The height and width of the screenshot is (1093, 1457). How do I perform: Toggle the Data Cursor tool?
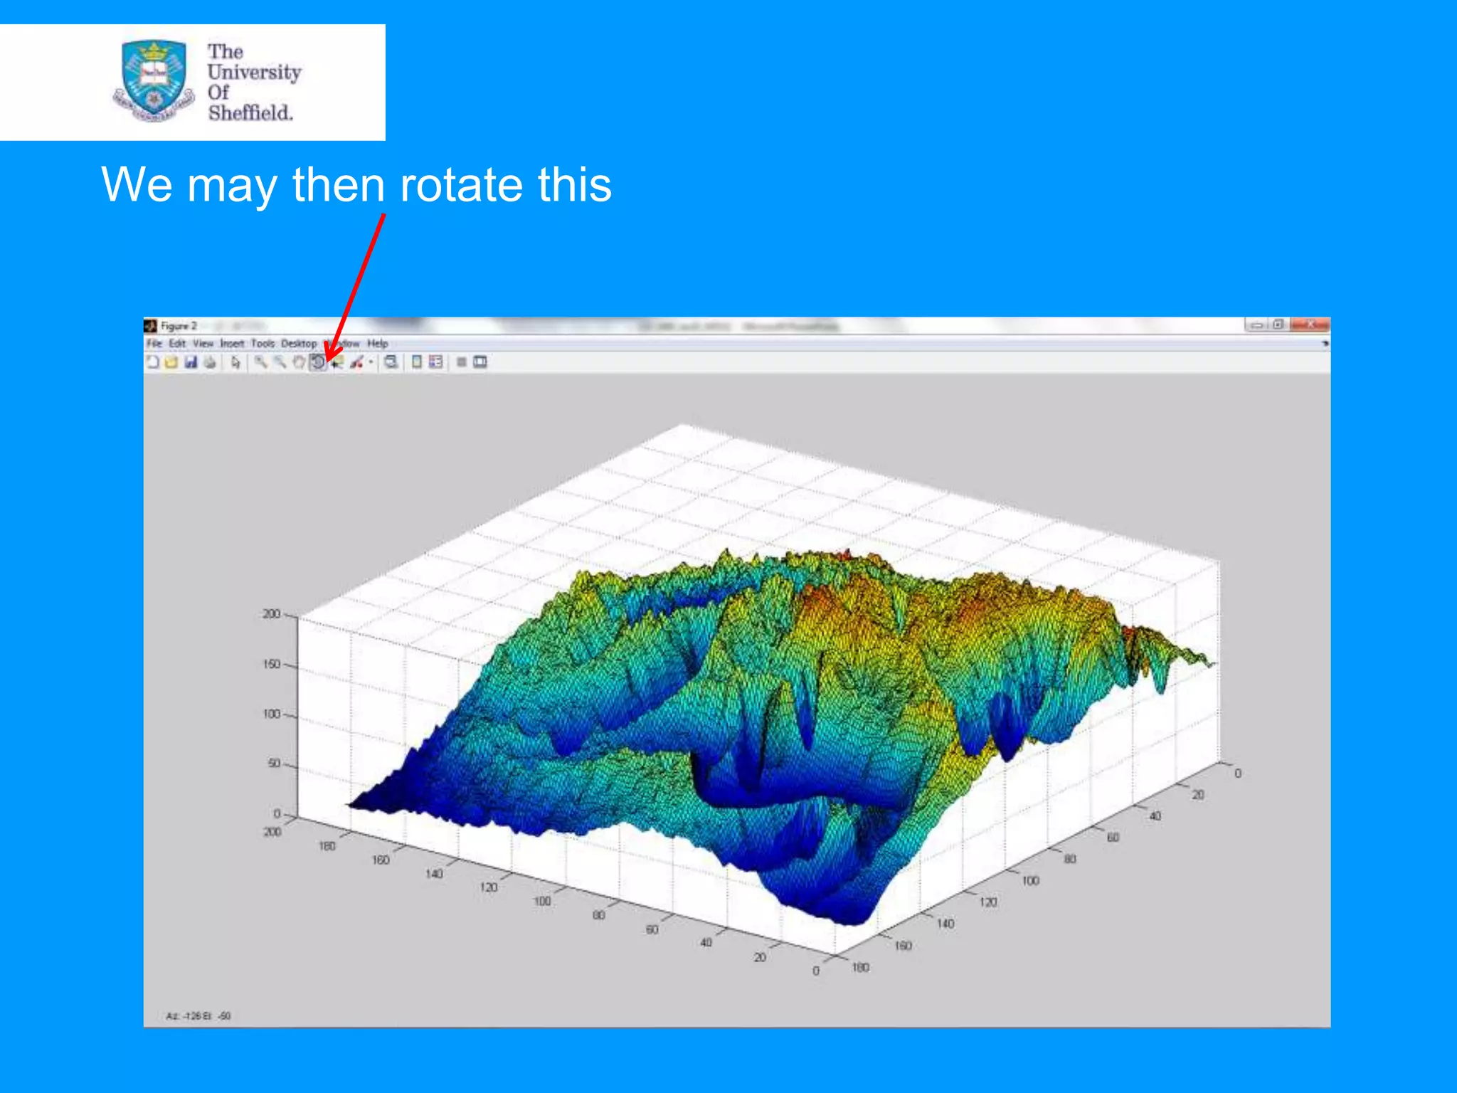click(x=337, y=362)
